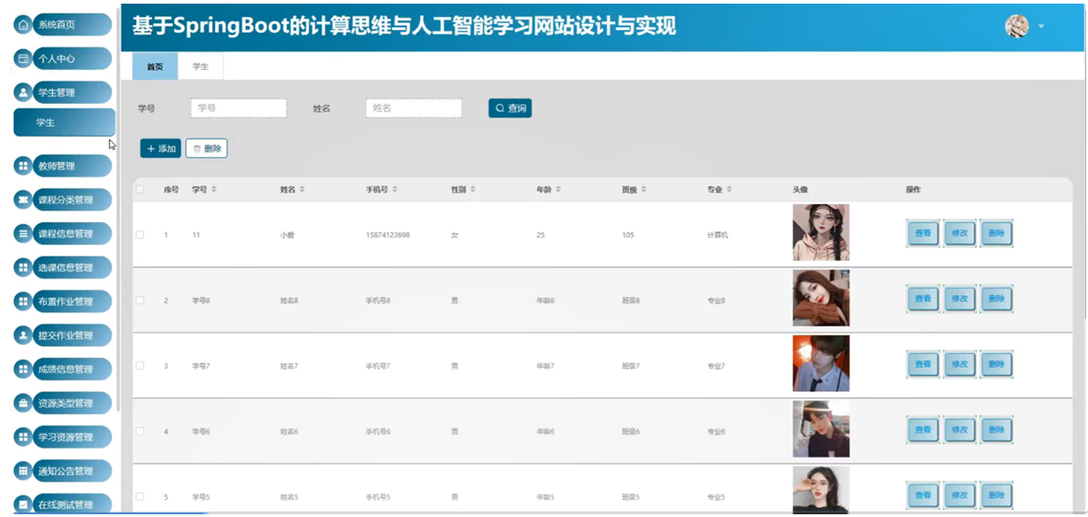Click the 删除 button above the table
This screenshot has height=517, width=1088.
click(x=207, y=148)
